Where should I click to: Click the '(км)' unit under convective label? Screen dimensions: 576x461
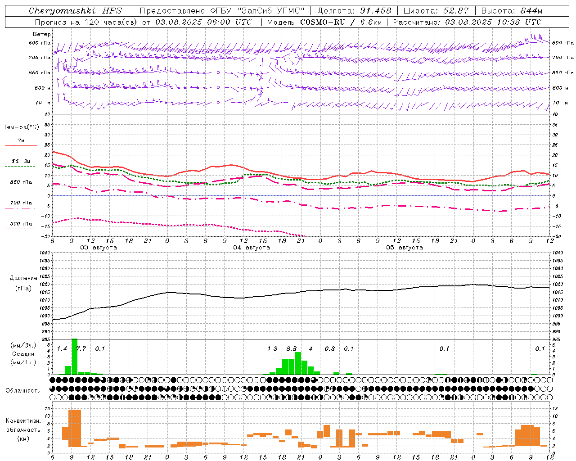click(23, 438)
